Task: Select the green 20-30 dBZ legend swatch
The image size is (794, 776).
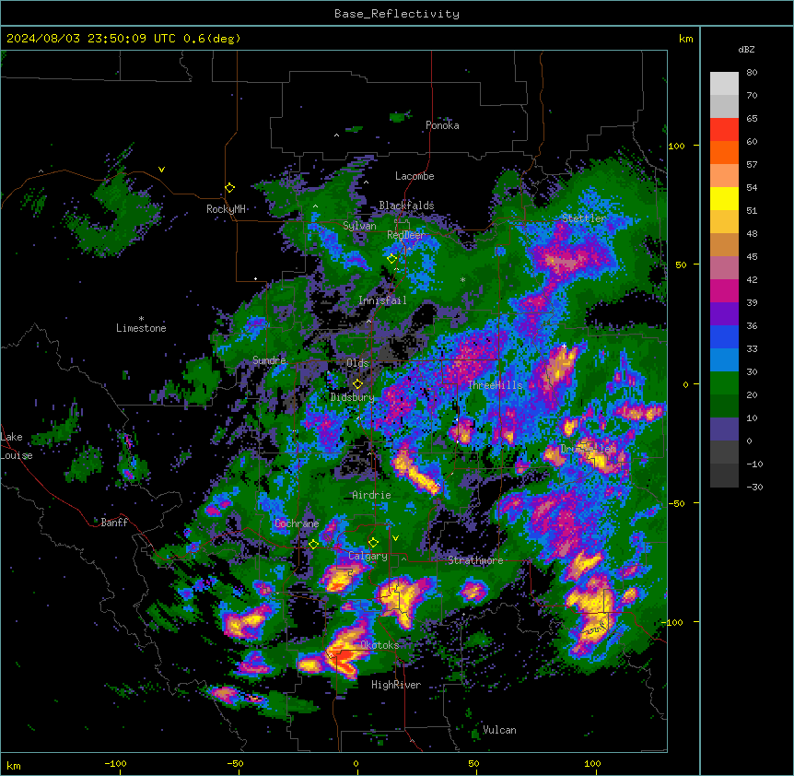Action: [724, 383]
